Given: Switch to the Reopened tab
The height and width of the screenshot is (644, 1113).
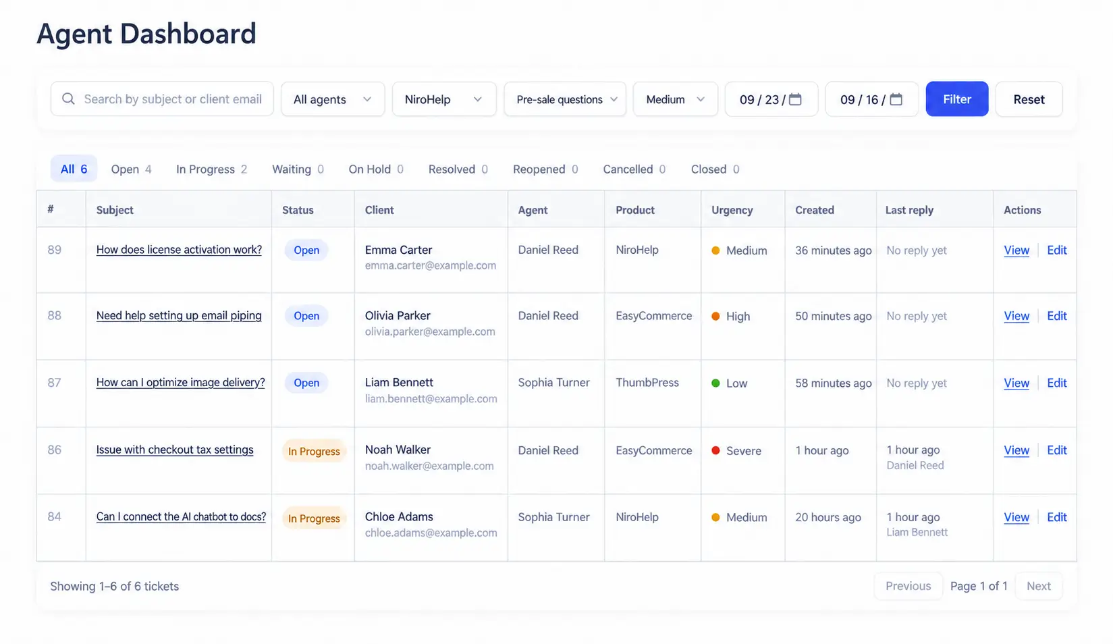Looking at the screenshot, I should point(545,169).
